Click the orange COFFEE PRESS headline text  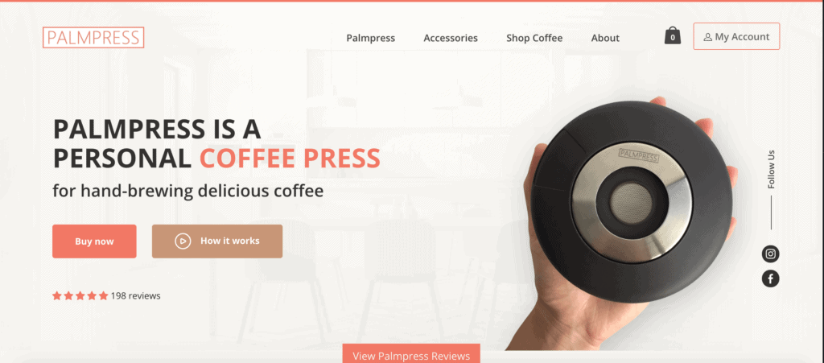[x=290, y=158]
